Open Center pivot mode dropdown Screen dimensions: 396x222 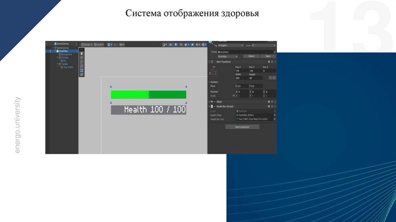pos(87,45)
